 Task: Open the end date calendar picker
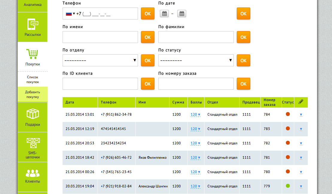point(182,13)
